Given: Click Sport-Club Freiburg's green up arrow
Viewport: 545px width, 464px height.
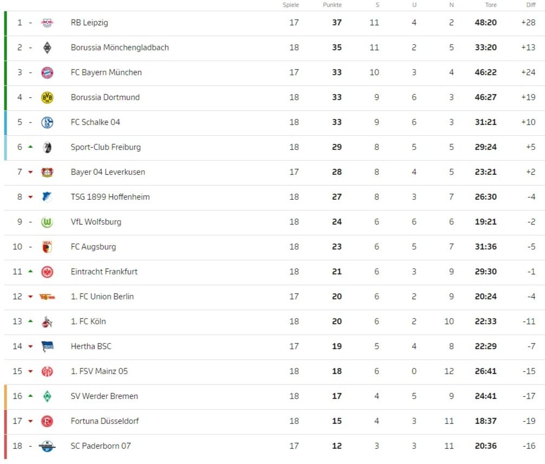Looking at the screenshot, I should tap(30, 147).
